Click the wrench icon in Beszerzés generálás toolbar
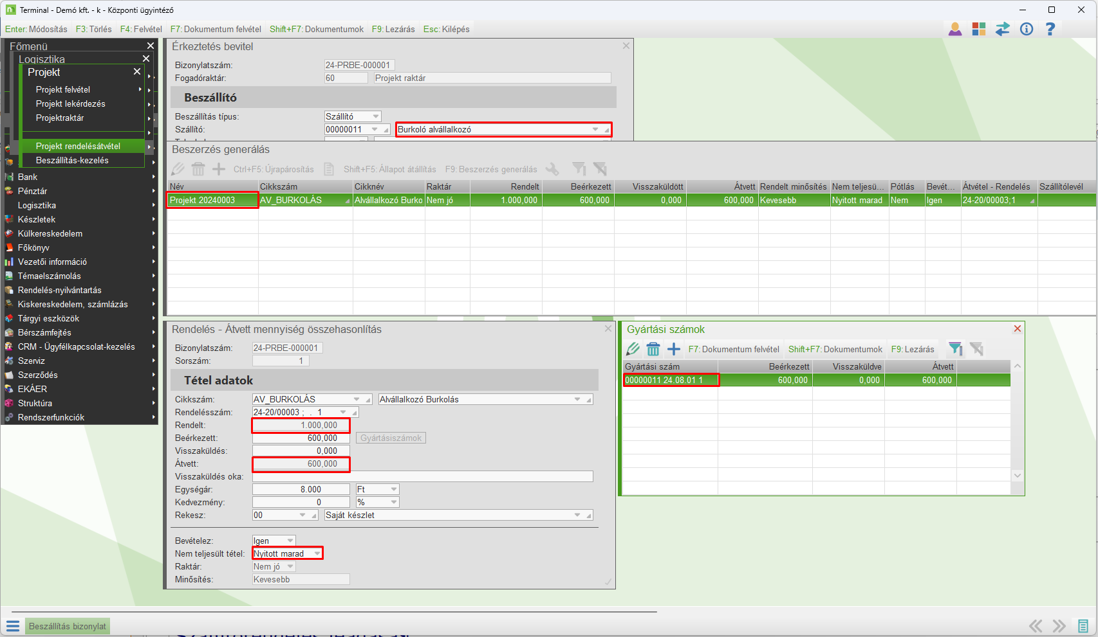Screen dimensions: 1098x637 coord(552,169)
